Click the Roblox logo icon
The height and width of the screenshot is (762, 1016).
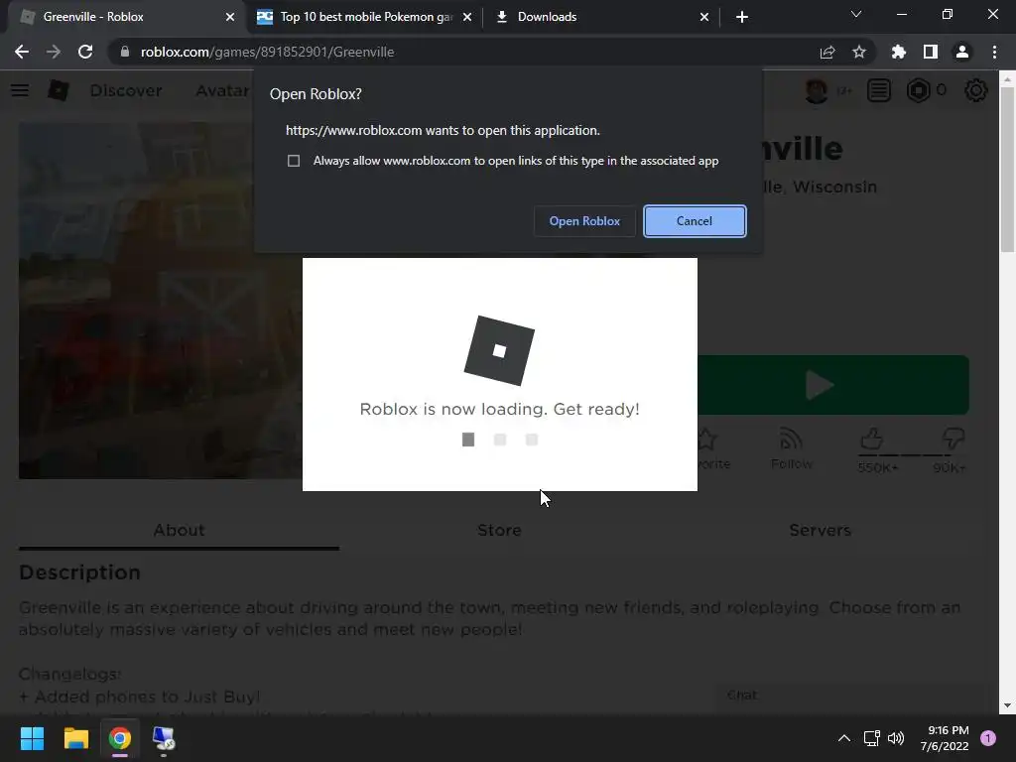[x=59, y=90]
